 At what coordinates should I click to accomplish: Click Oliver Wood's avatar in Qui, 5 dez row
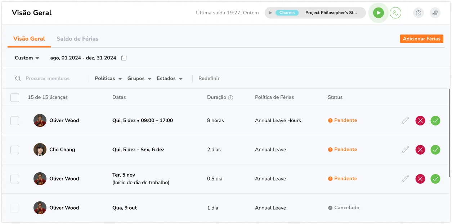(x=40, y=120)
